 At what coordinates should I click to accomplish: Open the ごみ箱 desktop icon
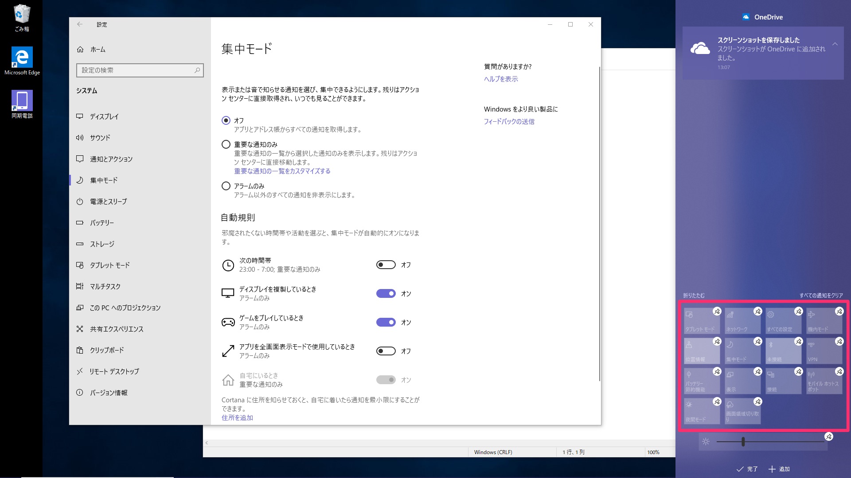(22, 18)
